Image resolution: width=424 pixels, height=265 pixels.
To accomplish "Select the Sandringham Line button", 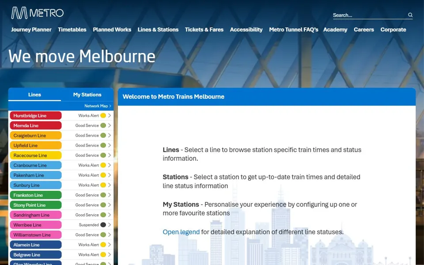I will pyautogui.click(x=36, y=215).
